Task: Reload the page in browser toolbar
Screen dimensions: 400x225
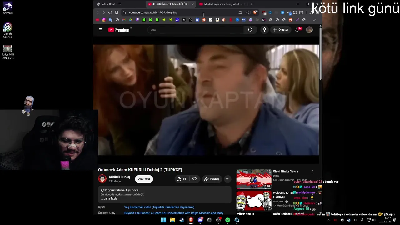Action: point(110,12)
